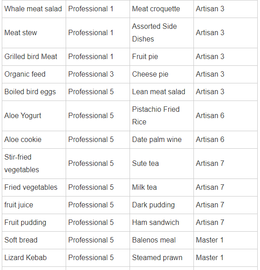Select the Date palm wine cell
The image size is (260, 270).
coord(161,140)
